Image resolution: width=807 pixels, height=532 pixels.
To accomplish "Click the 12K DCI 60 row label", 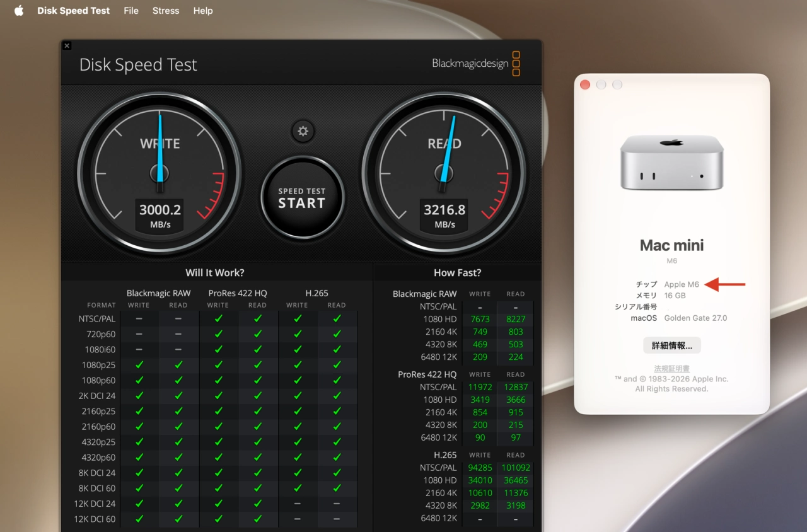I will click(x=95, y=519).
